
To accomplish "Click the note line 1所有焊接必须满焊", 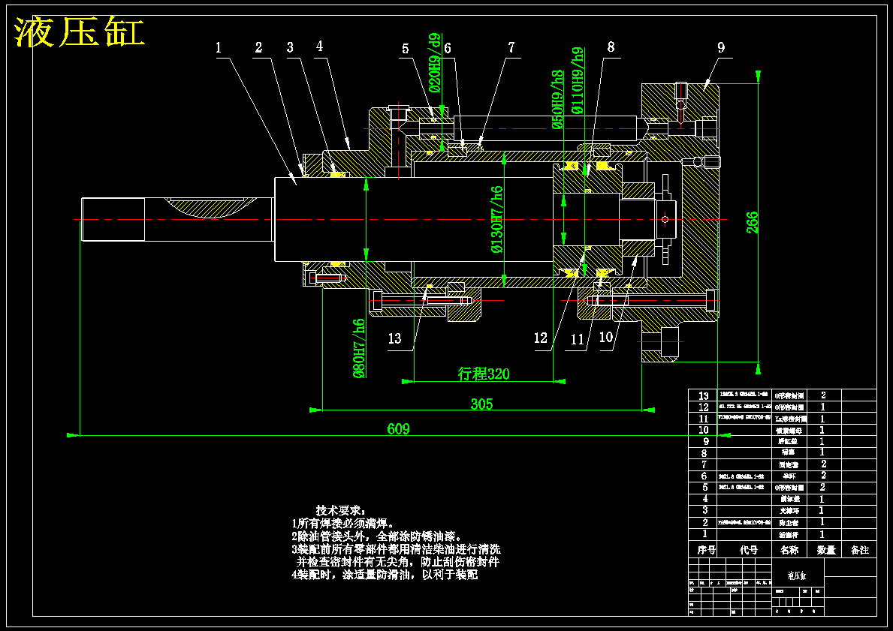I will [342, 524].
